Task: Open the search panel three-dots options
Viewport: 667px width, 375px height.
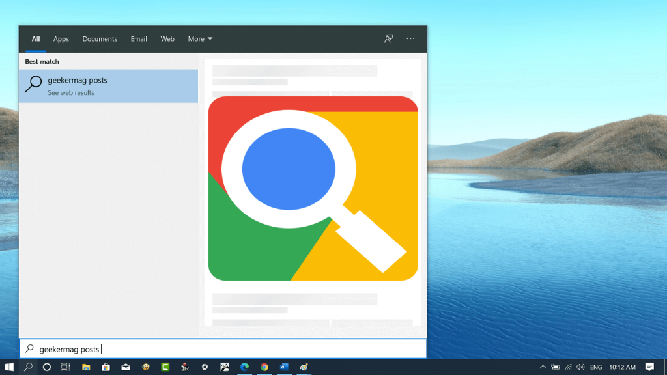Action: [x=410, y=38]
